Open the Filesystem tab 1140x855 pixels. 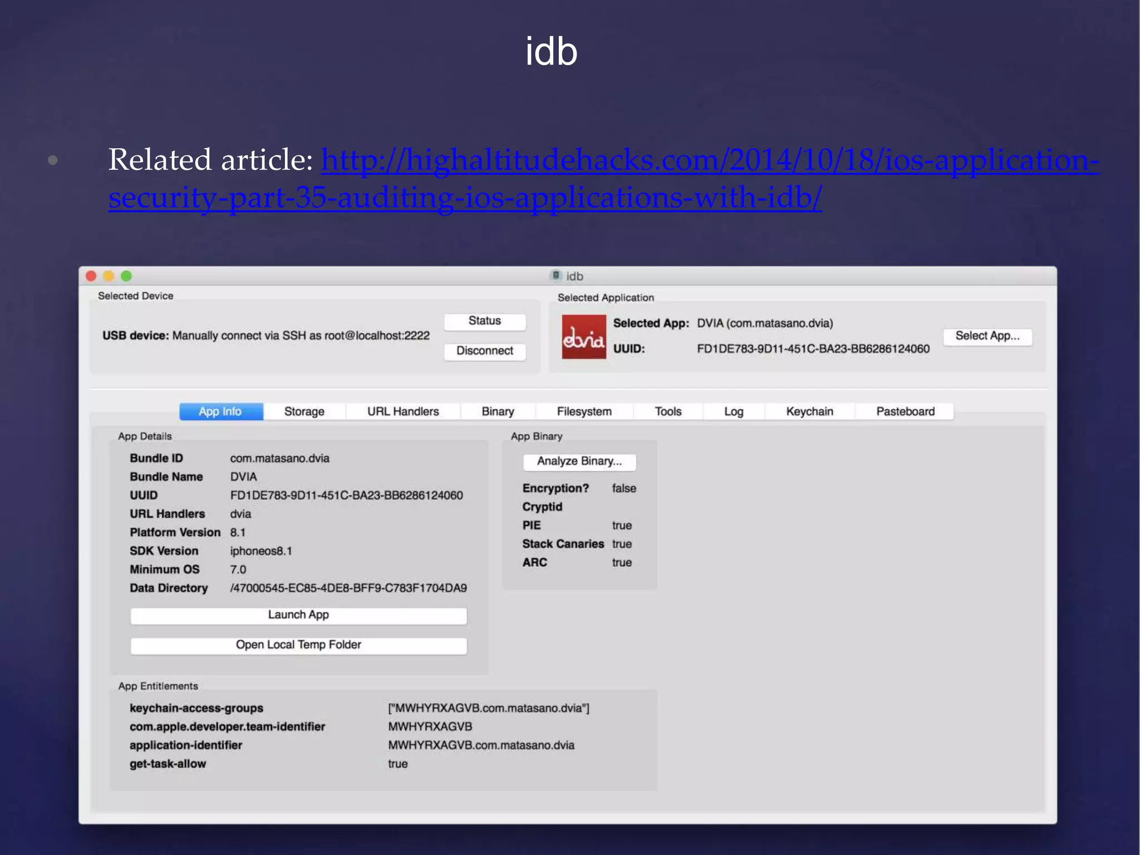(584, 411)
